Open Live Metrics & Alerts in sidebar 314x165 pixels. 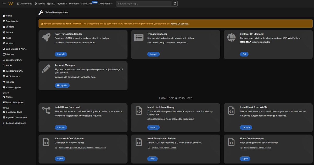pos(15,49)
